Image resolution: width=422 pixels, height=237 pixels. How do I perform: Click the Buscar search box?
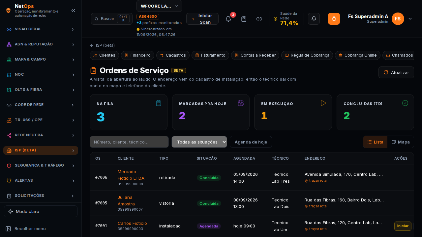[x=112, y=19]
